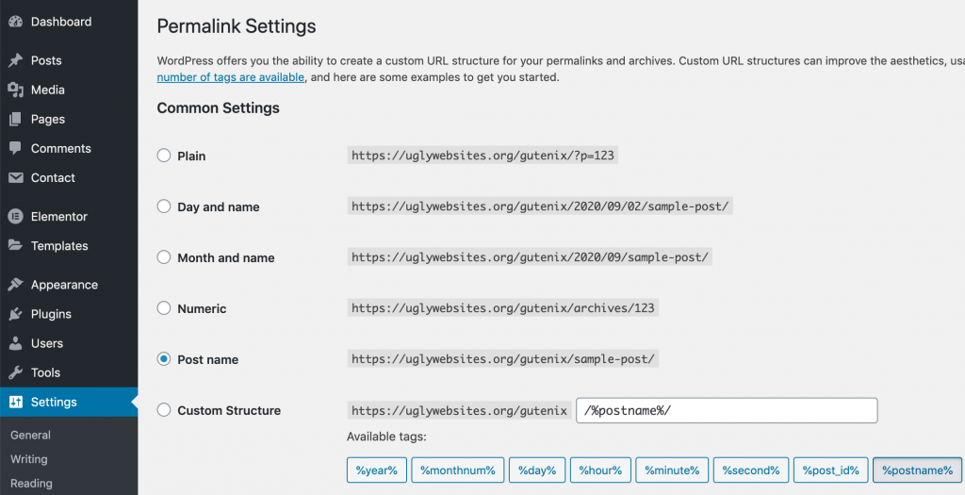Screen dimensions: 965x495
Task: Open the Reading settings submenu item
Action: (x=31, y=484)
